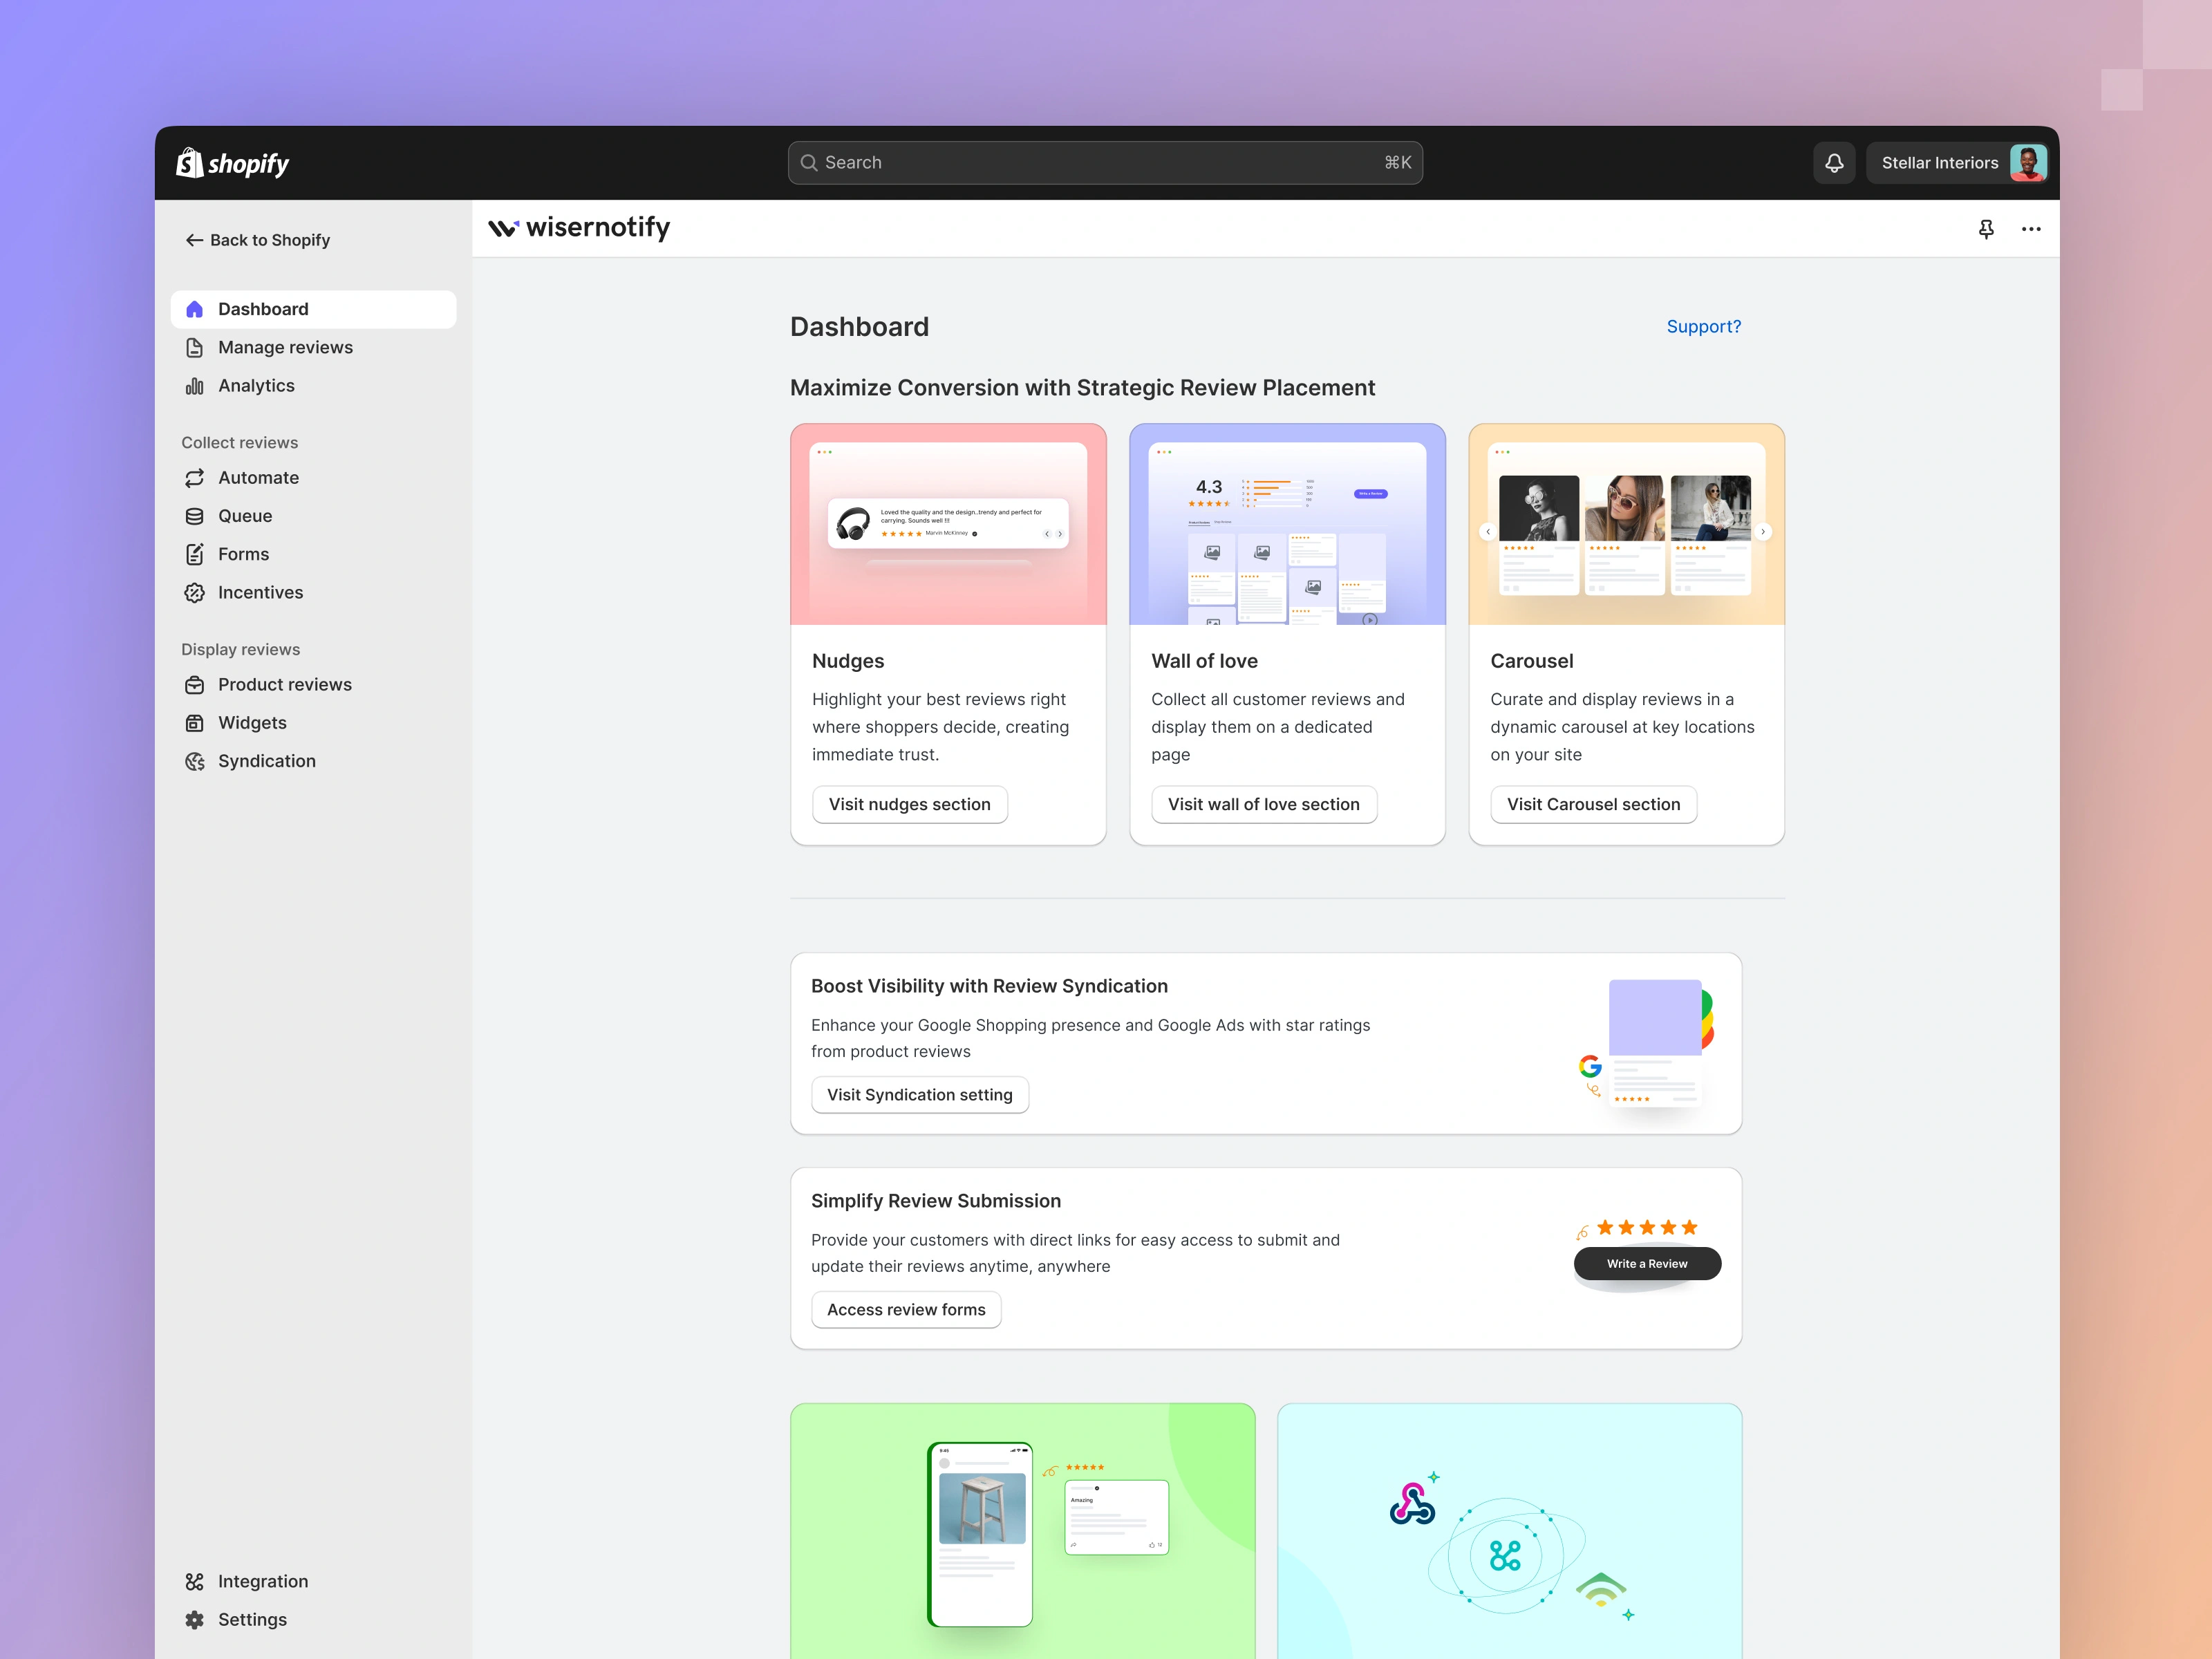
Task: Go to Syndication in sidebar
Action: click(x=314, y=761)
